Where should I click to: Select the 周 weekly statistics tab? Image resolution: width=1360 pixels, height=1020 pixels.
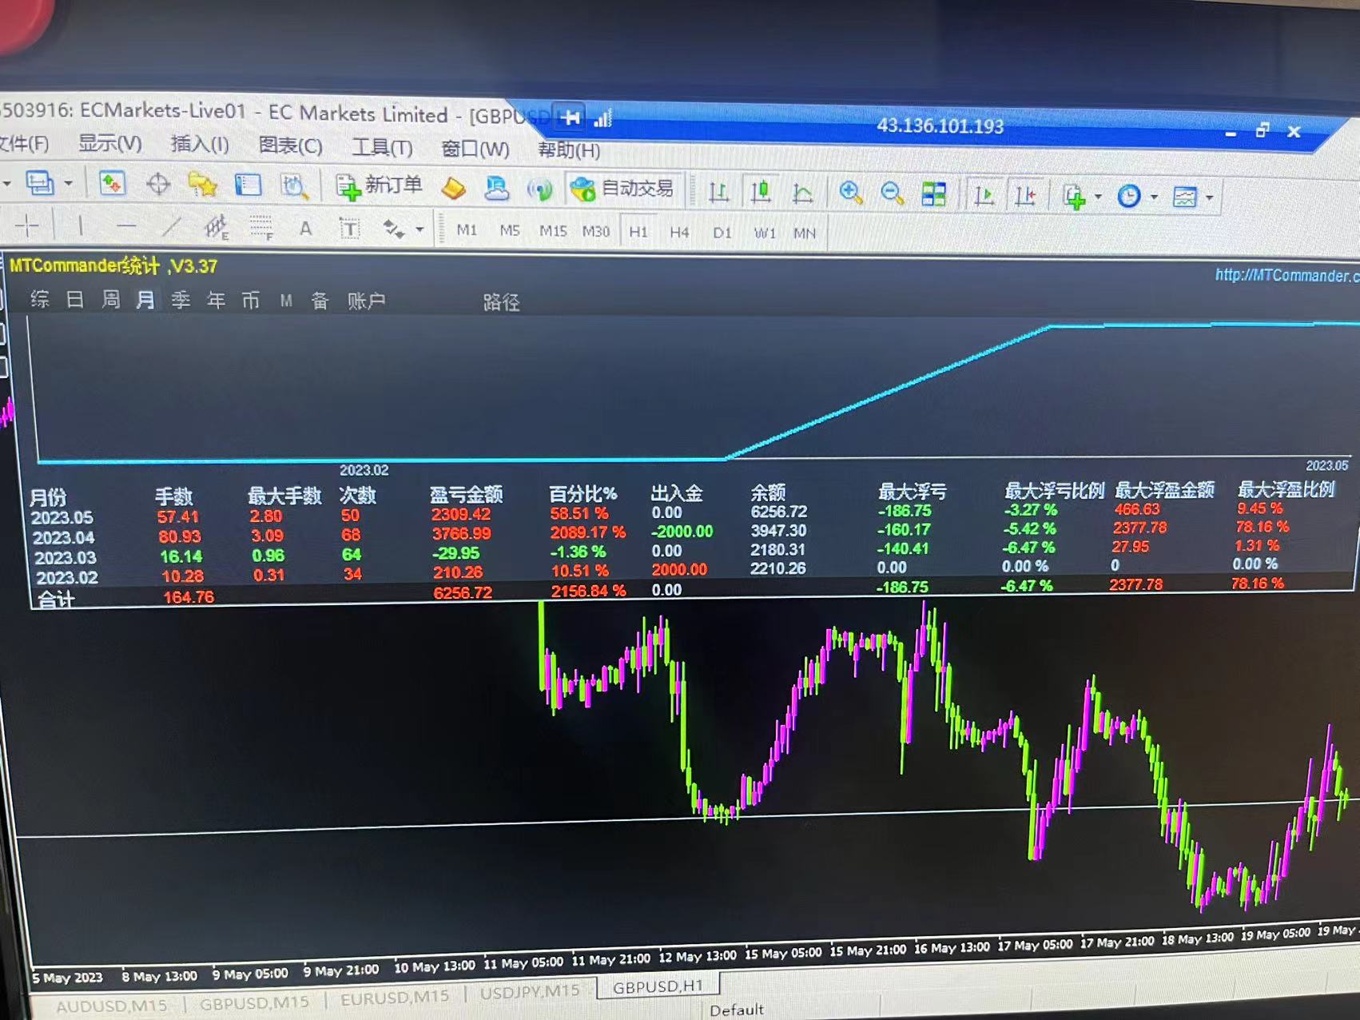[110, 300]
